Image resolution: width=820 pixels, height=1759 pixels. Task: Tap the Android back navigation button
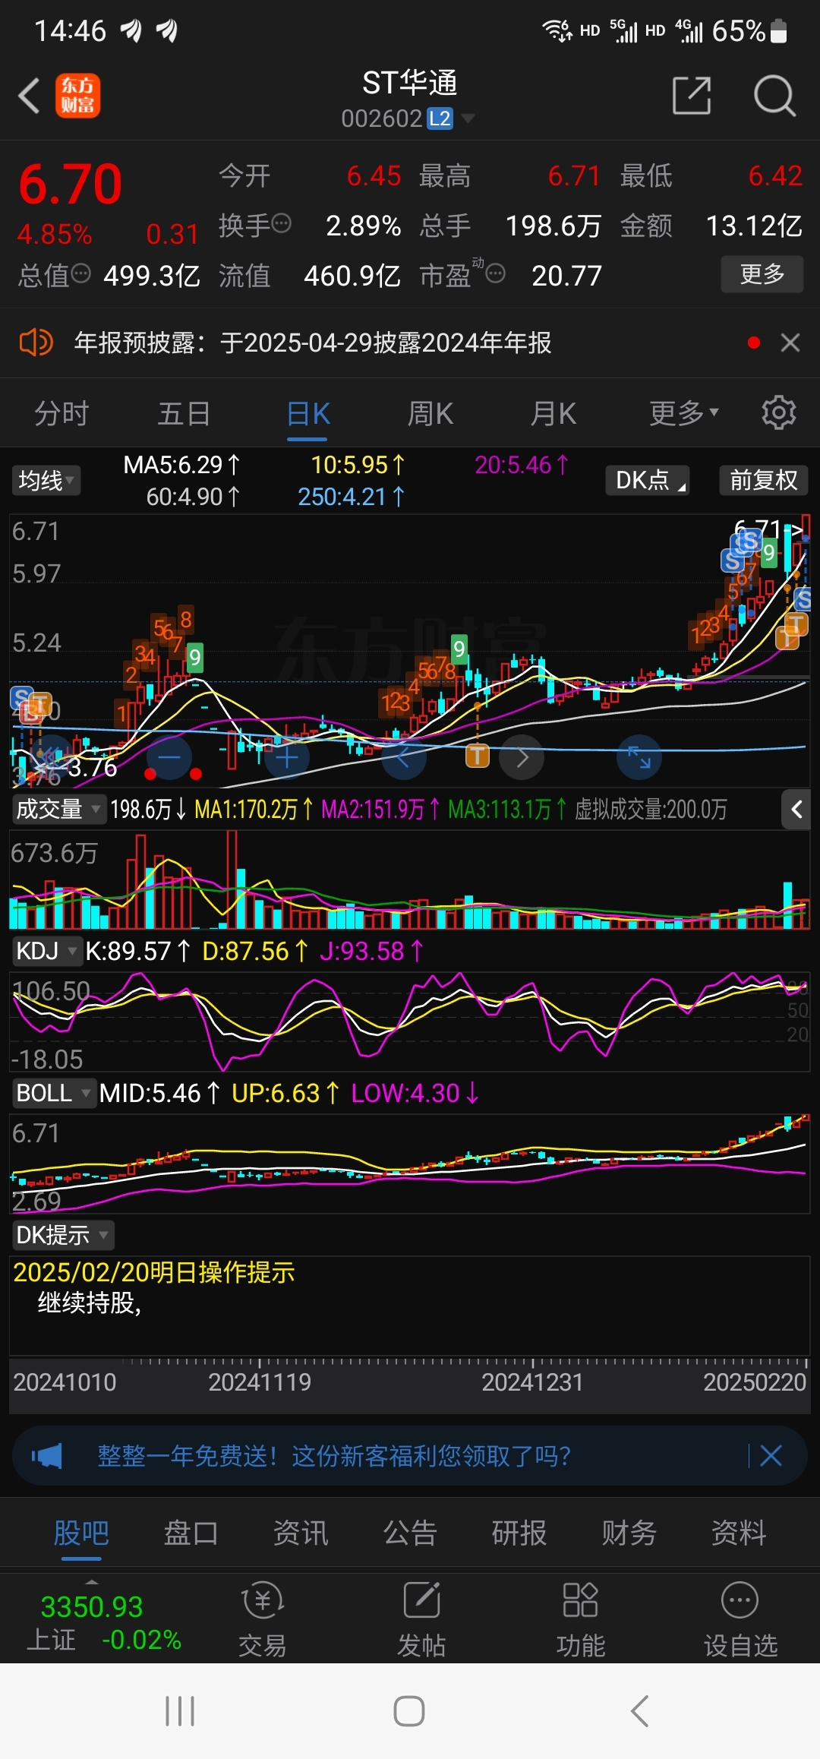pyautogui.click(x=640, y=1711)
